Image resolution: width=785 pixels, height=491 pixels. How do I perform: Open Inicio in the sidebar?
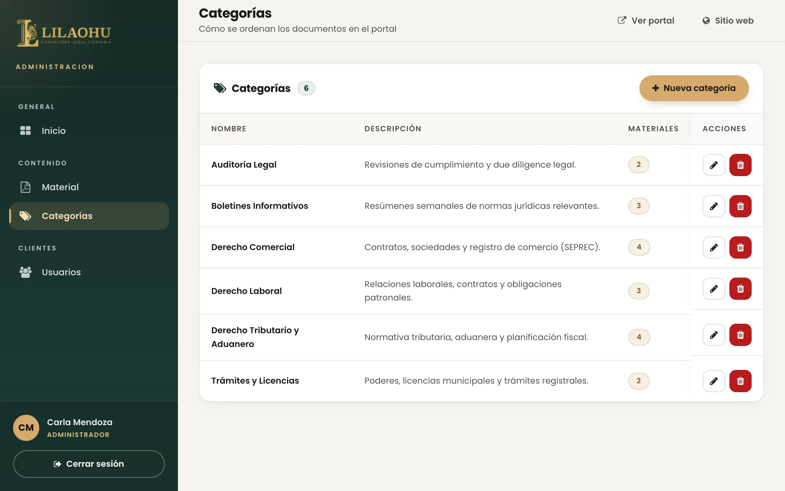[x=89, y=131]
